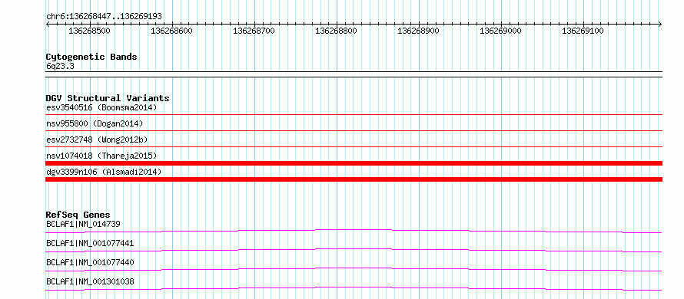Select variant esv2732748 (Wong2012b)
Viewport: 684px width, 299px height.
pos(97,140)
